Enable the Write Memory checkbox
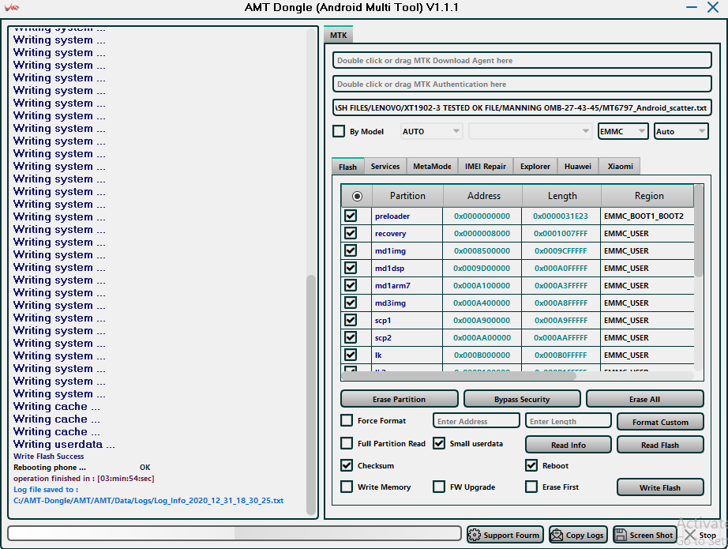 [x=347, y=487]
